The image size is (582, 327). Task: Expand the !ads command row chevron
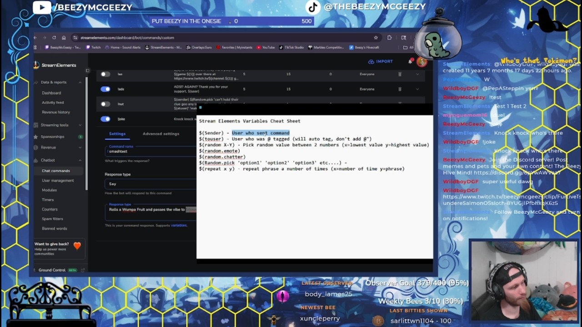[x=417, y=89]
